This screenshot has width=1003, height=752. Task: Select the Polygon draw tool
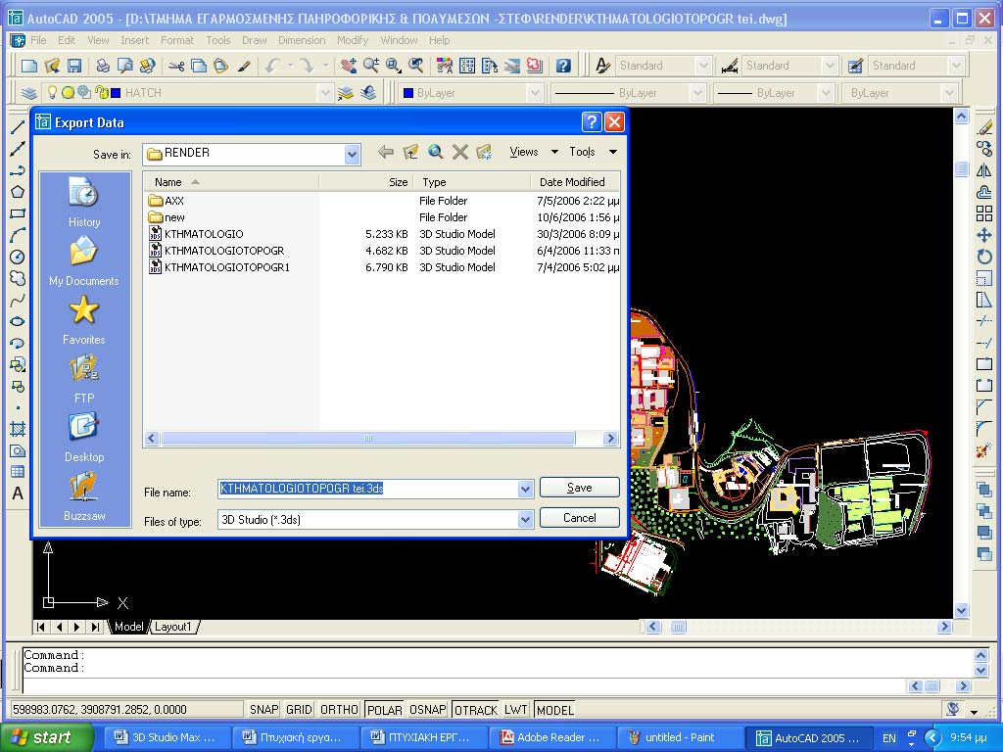[x=18, y=192]
